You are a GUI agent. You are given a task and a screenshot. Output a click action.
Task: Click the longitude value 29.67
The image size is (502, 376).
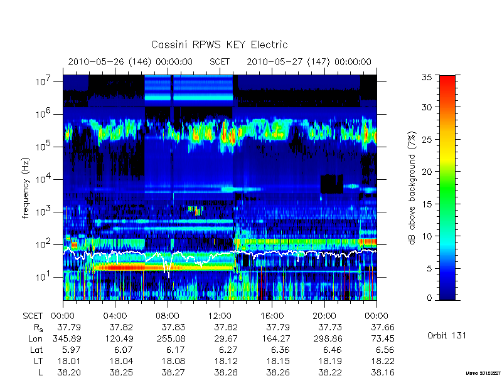click(x=226, y=338)
